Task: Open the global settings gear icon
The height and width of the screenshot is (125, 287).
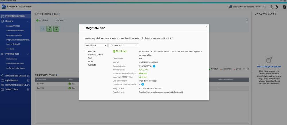Action: [x=284, y=7]
